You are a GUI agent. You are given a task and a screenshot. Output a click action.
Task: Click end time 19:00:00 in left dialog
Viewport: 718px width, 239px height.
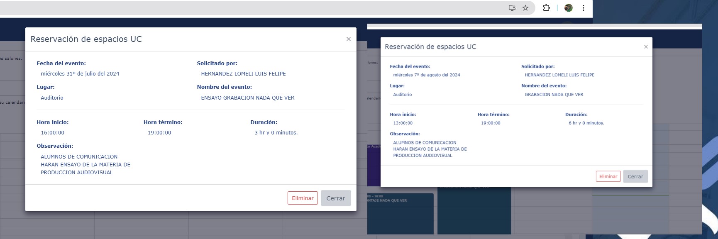tap(159, 133)
